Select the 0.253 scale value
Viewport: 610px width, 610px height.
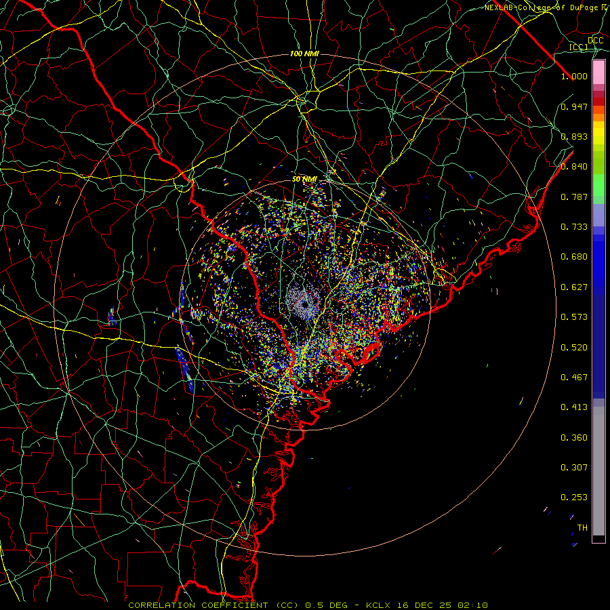coord(574,497)
